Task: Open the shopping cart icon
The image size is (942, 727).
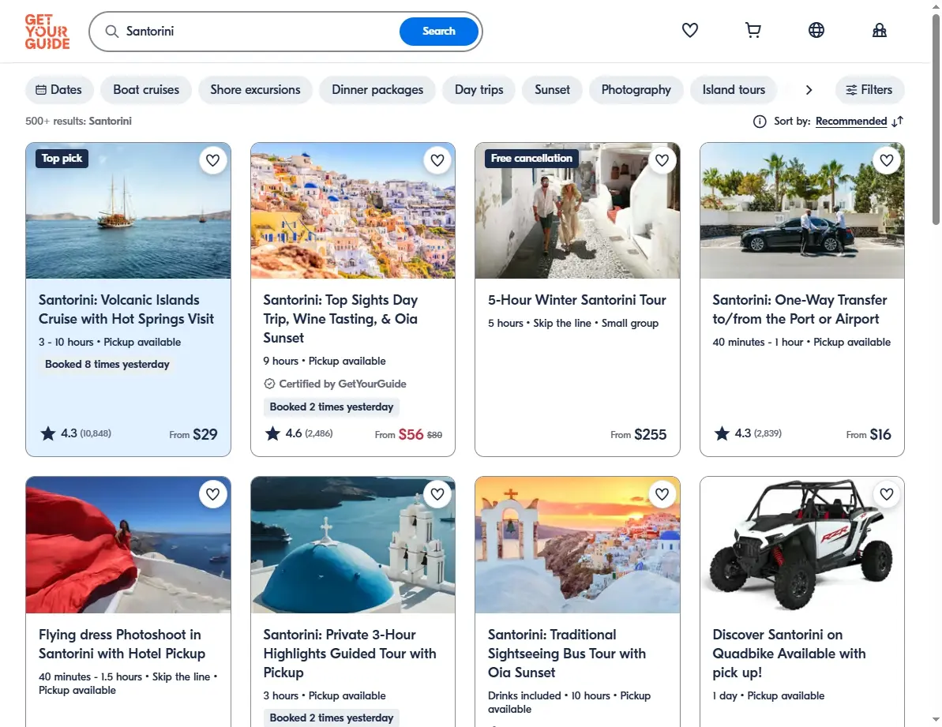Action: click(x=752, y=30)
